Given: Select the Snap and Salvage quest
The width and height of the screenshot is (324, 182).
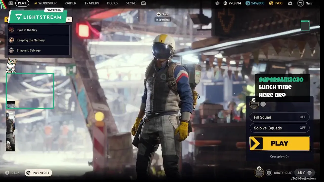Looking at the screenshot, I should tap(38, 50).
